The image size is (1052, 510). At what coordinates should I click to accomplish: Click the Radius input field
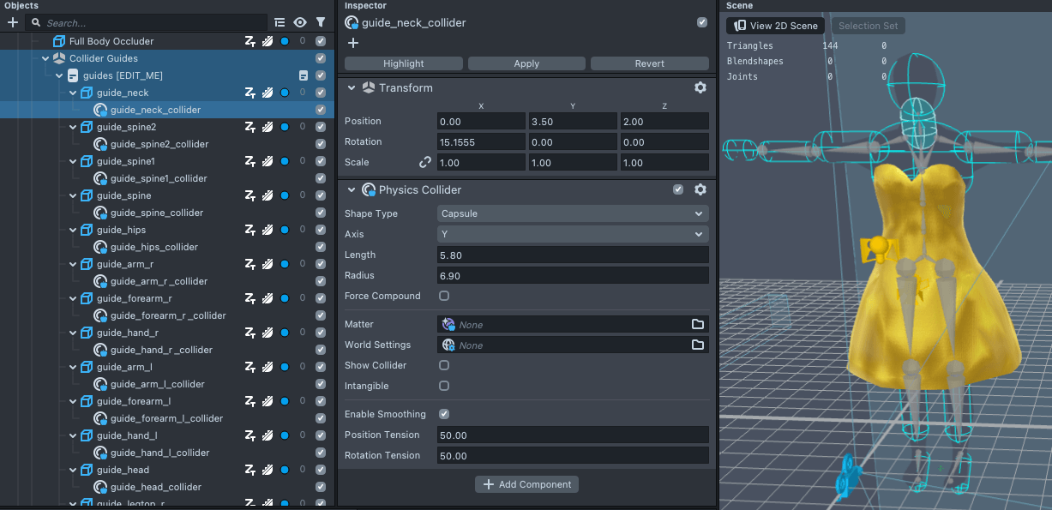(572, 275)
